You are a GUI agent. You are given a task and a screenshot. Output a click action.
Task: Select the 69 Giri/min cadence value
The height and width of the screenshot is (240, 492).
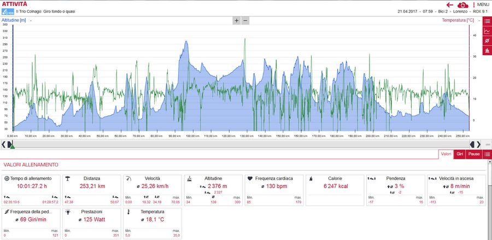click(33, 220)
